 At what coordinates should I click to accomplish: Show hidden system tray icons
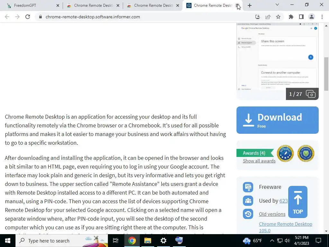pyautogui.click(x=272, y=241)
